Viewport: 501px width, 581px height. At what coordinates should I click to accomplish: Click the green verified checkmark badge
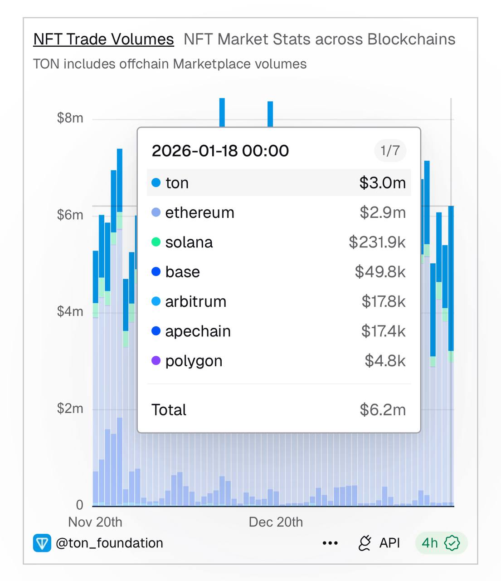pos(452,543)
